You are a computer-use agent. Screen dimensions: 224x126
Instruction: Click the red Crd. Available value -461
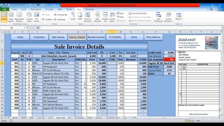[x=169, y=59]
